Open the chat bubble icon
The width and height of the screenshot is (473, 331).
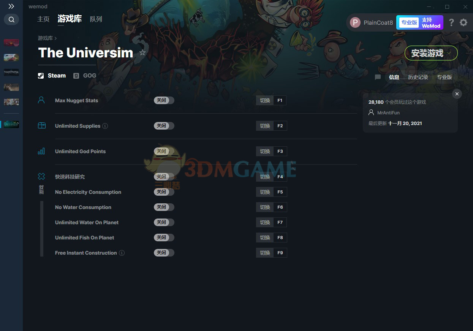click(x=378, y=77)
